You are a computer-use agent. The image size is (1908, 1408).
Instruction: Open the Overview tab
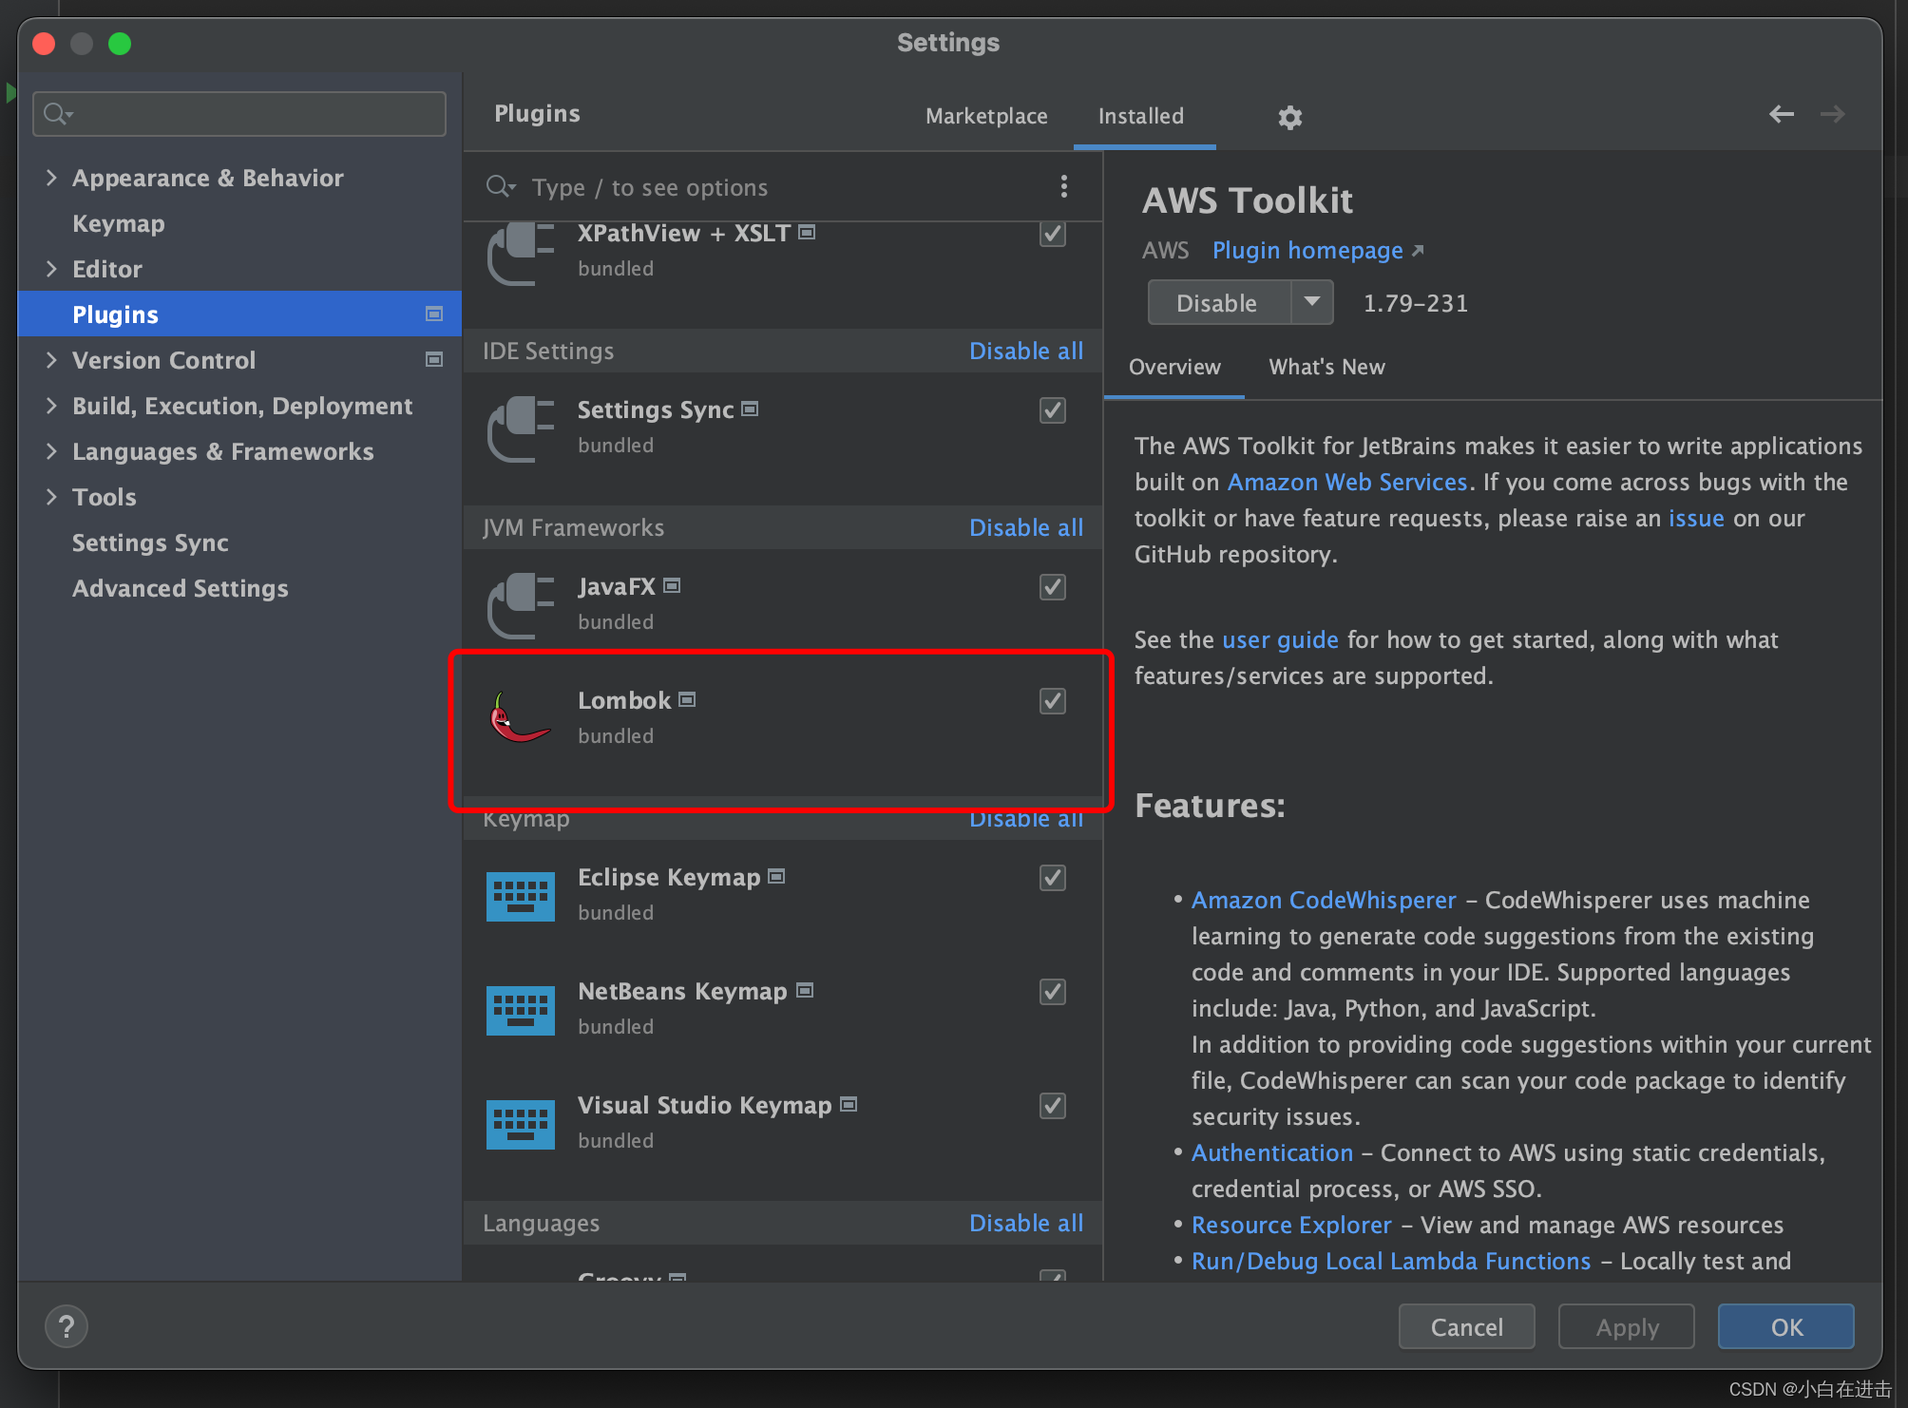point(1174,367)
